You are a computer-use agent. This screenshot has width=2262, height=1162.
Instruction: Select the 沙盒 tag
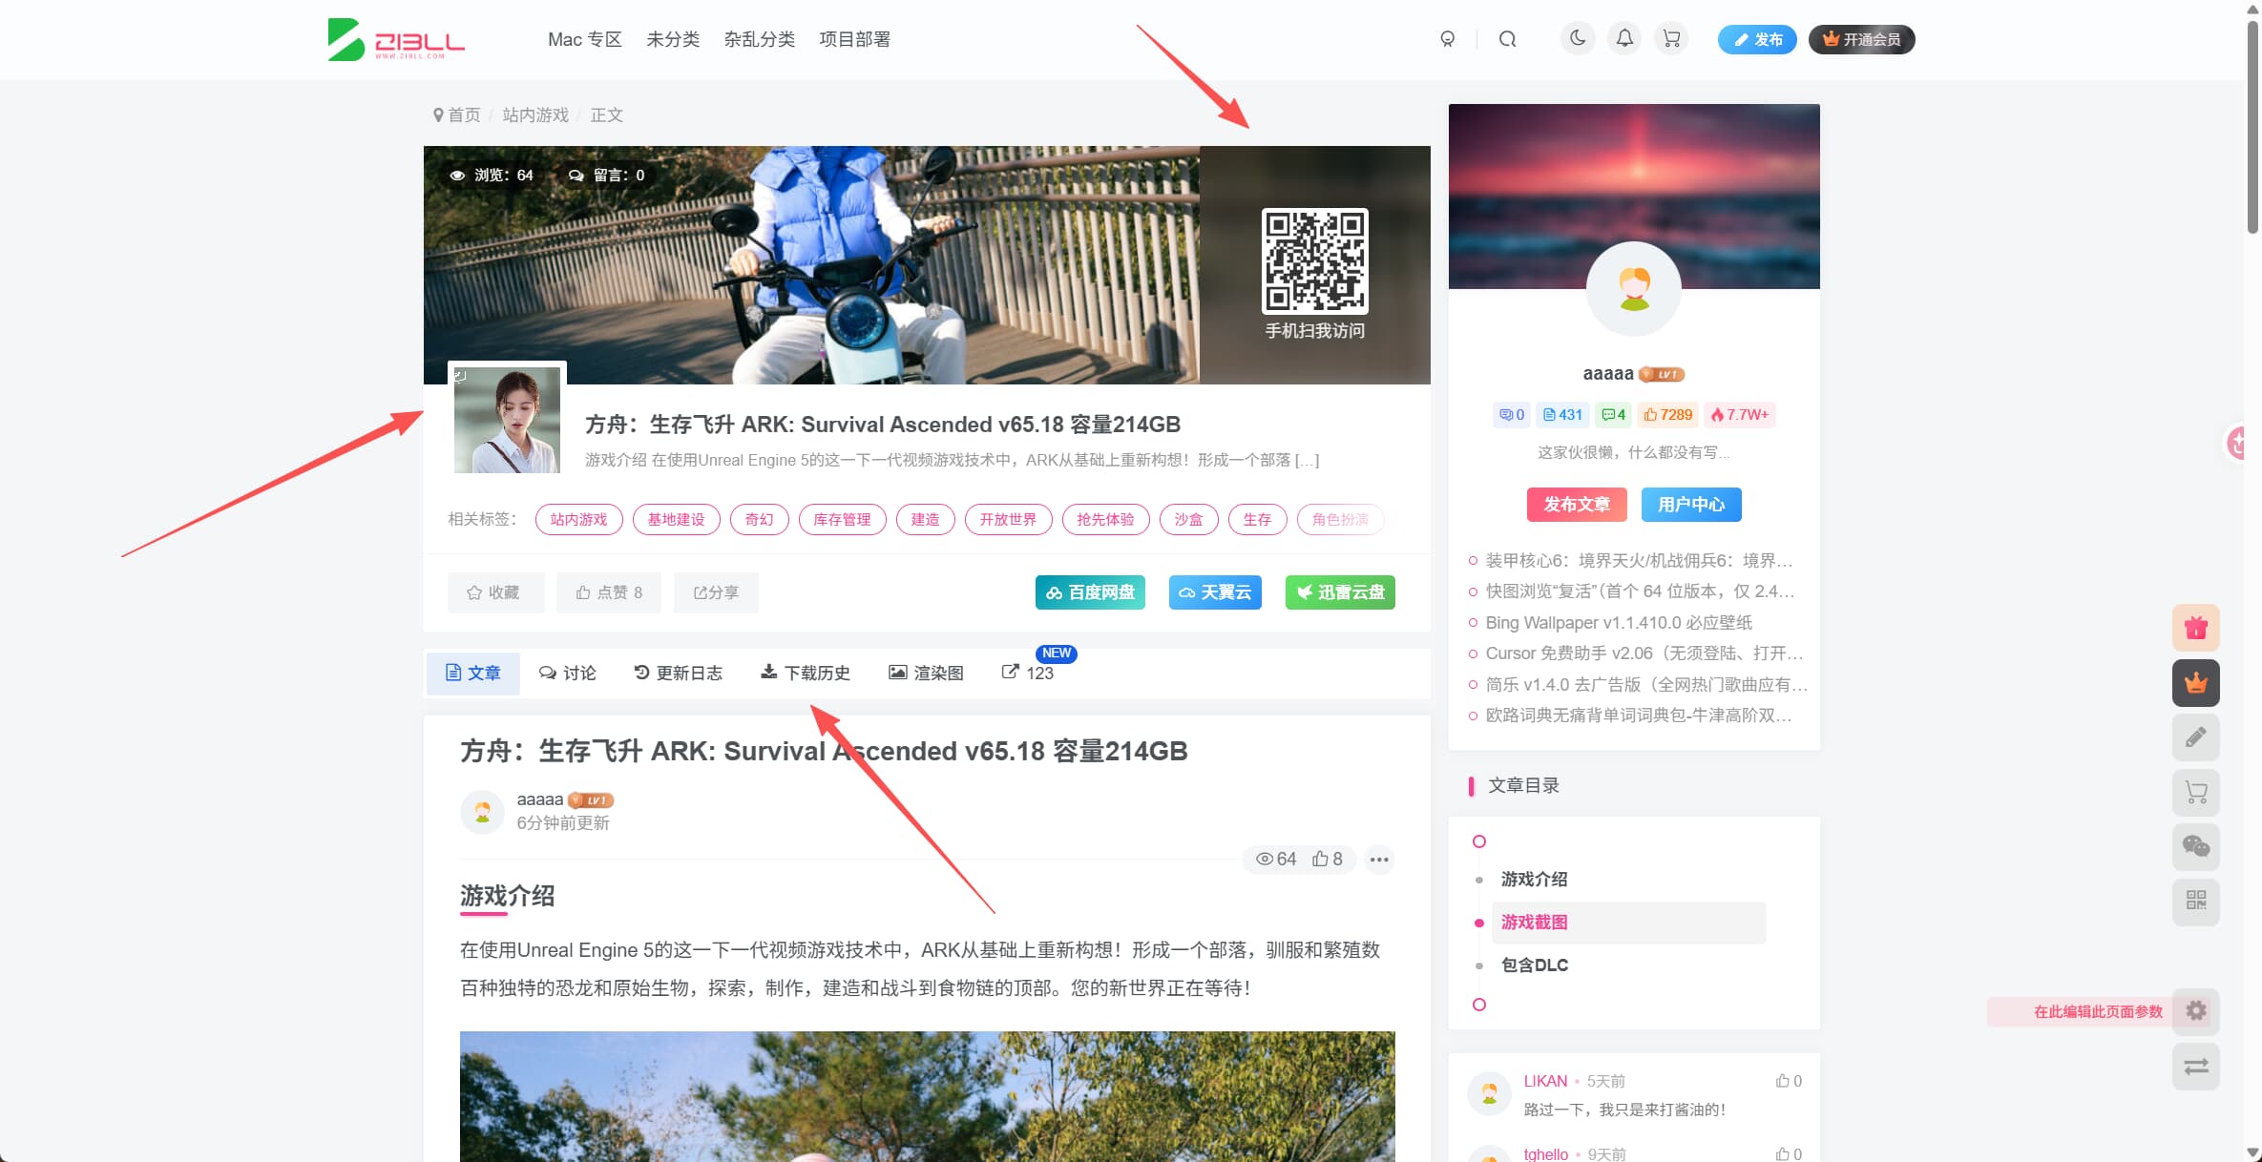pyautogui.click(x=1189, y=520)
